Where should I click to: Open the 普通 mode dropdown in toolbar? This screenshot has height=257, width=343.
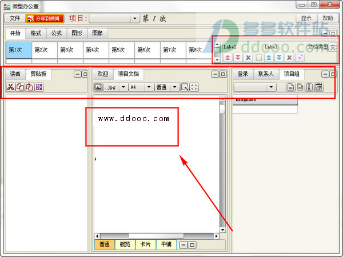pyautogui.click(x=174, y=87)
